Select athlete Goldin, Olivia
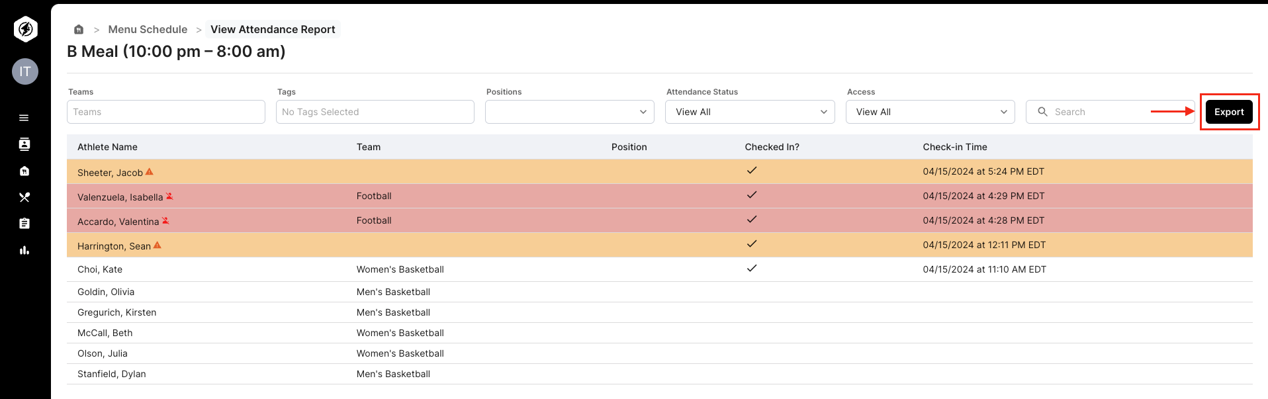1268x399 pixels. pyautogui.click(x=106, y=292)
